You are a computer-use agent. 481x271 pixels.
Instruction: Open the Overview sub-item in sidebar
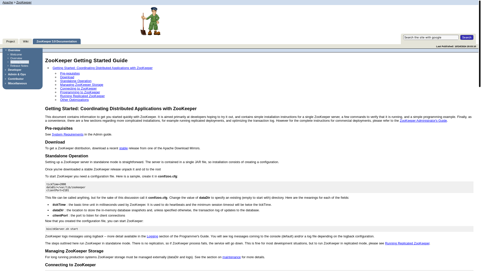(x=16, y=58)
